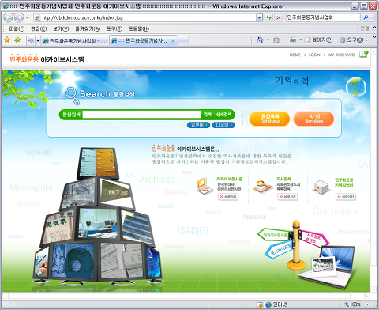
Task: Click the browser Forward arrow button
Action: click(x=18, y=18)
